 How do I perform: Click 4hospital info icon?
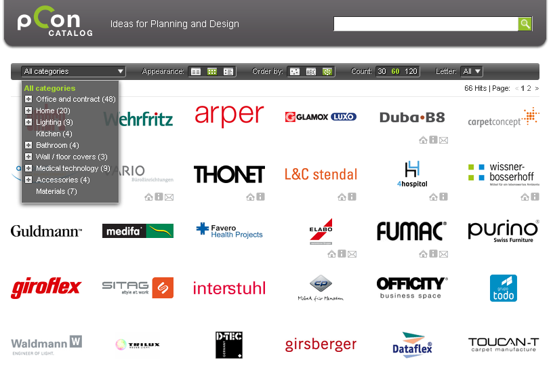pos(444,197)
